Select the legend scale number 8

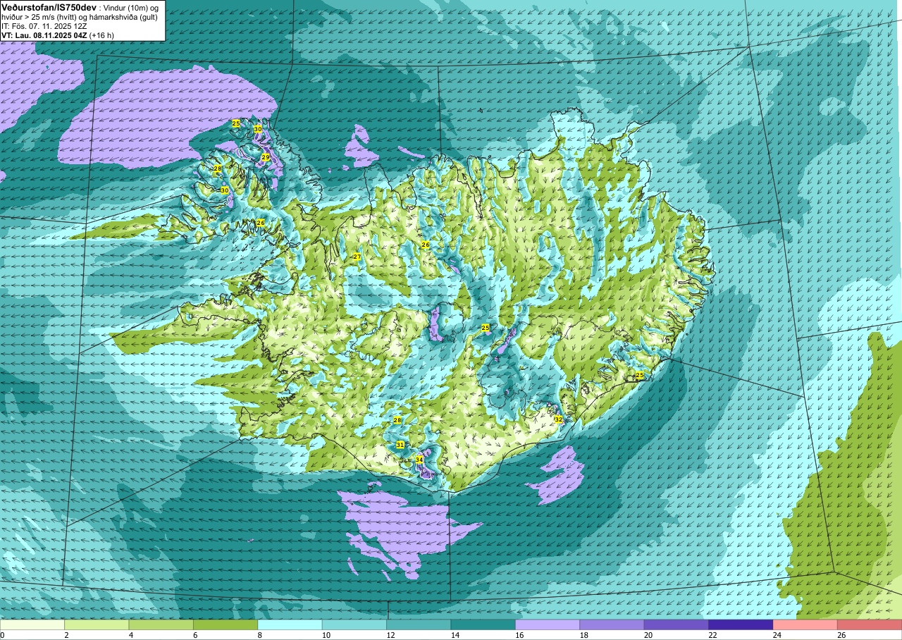pyautogui.click(x=259, y=635)
